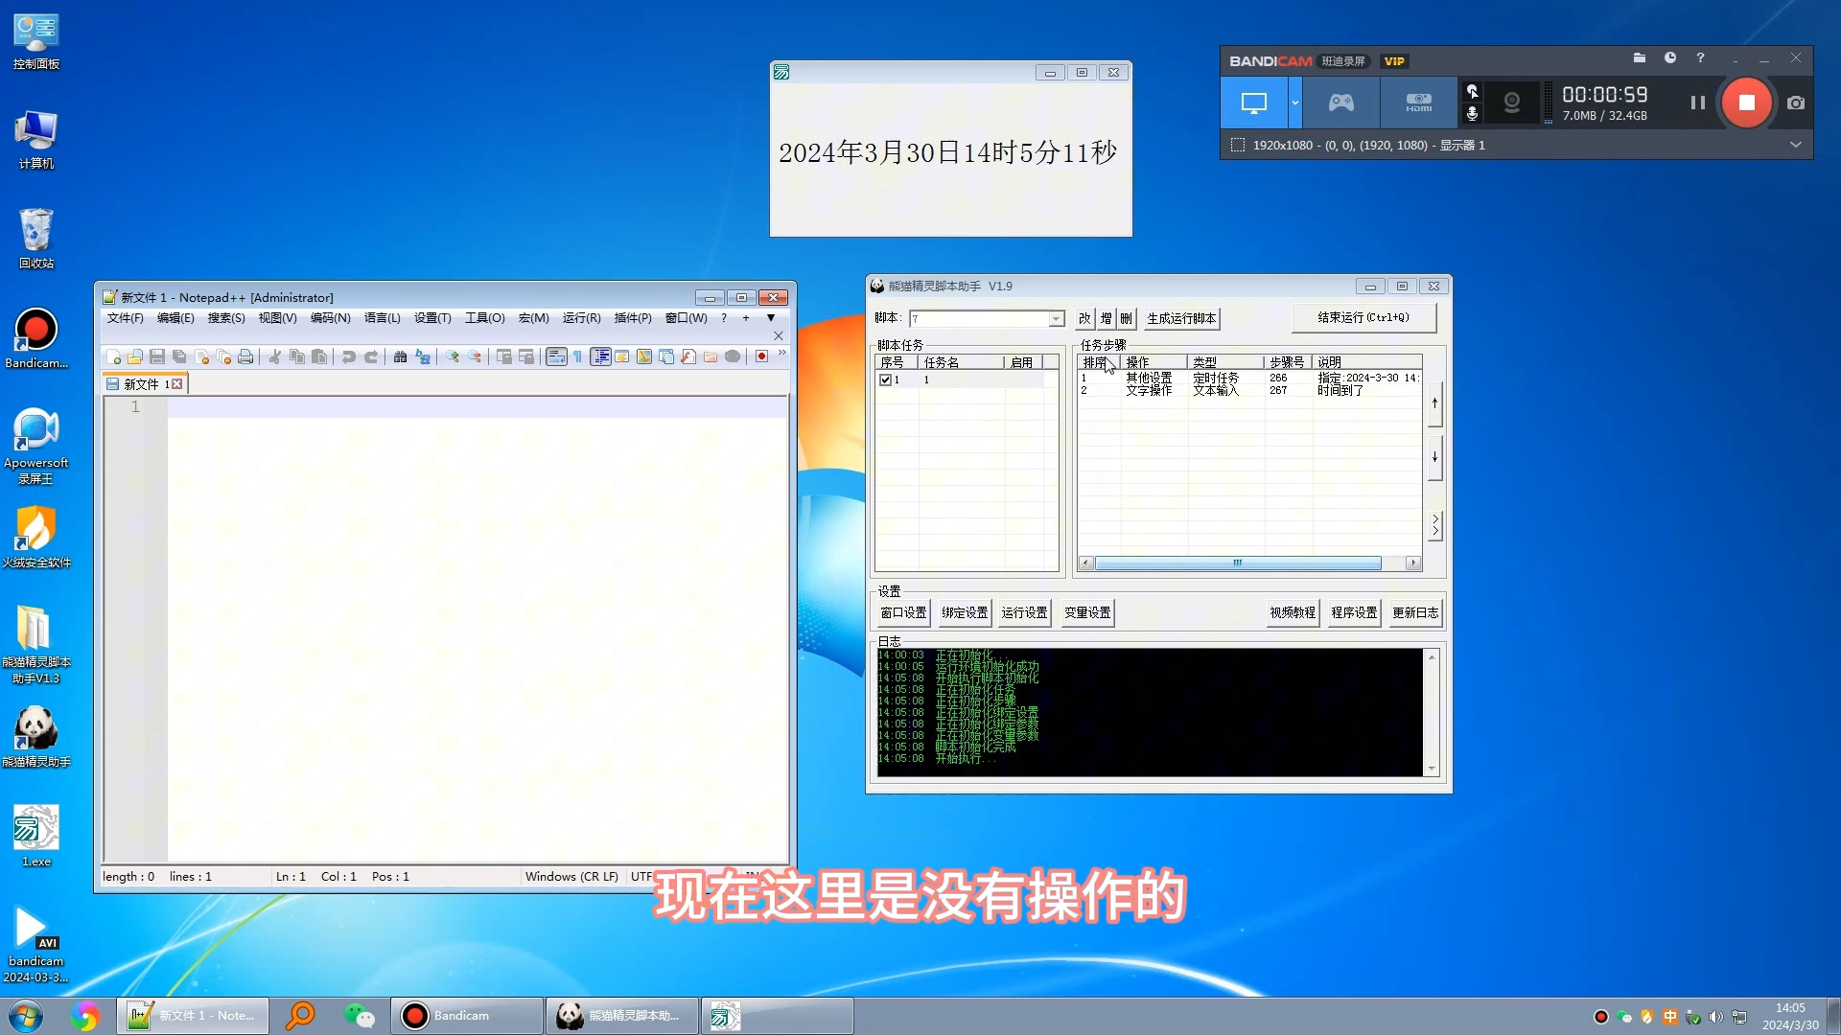Select 文字操作 step row in task steps

coord(1249,391)
